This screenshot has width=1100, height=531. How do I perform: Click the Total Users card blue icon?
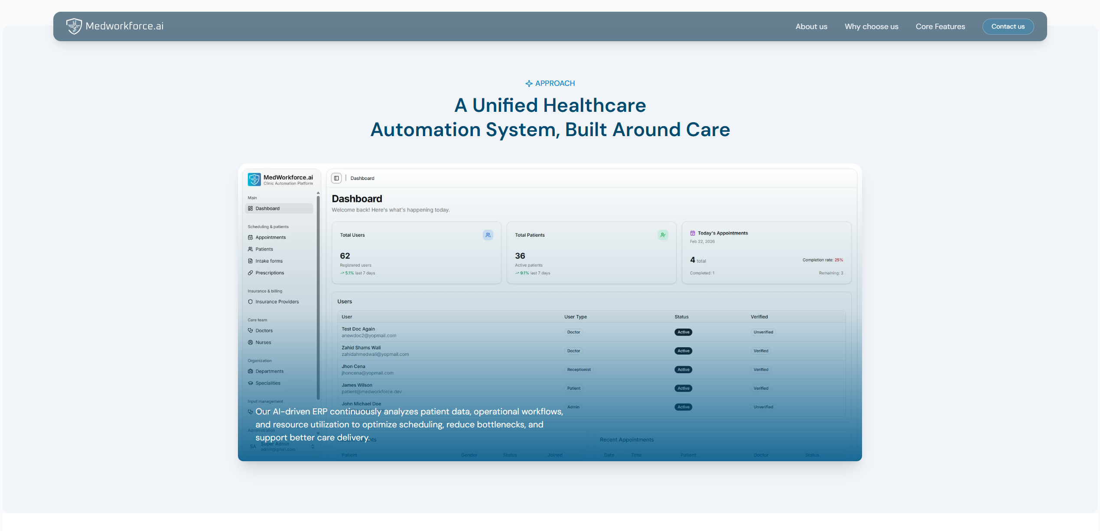tap(488, 235)
